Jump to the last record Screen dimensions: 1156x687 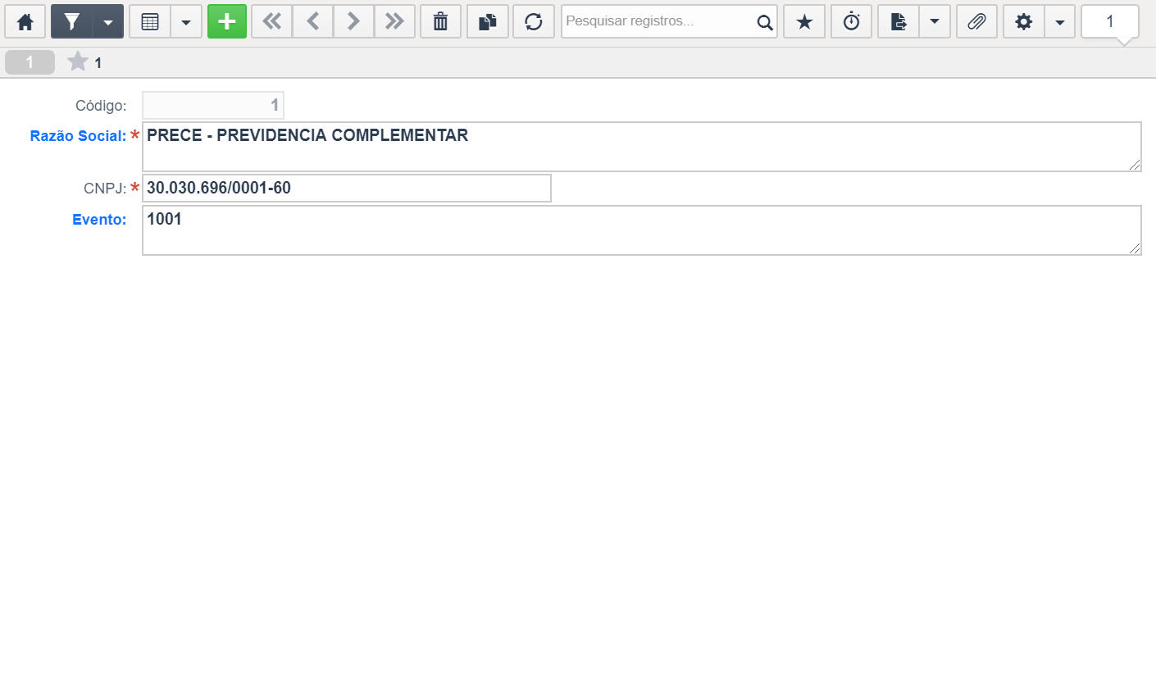click(x=394, y=22)
